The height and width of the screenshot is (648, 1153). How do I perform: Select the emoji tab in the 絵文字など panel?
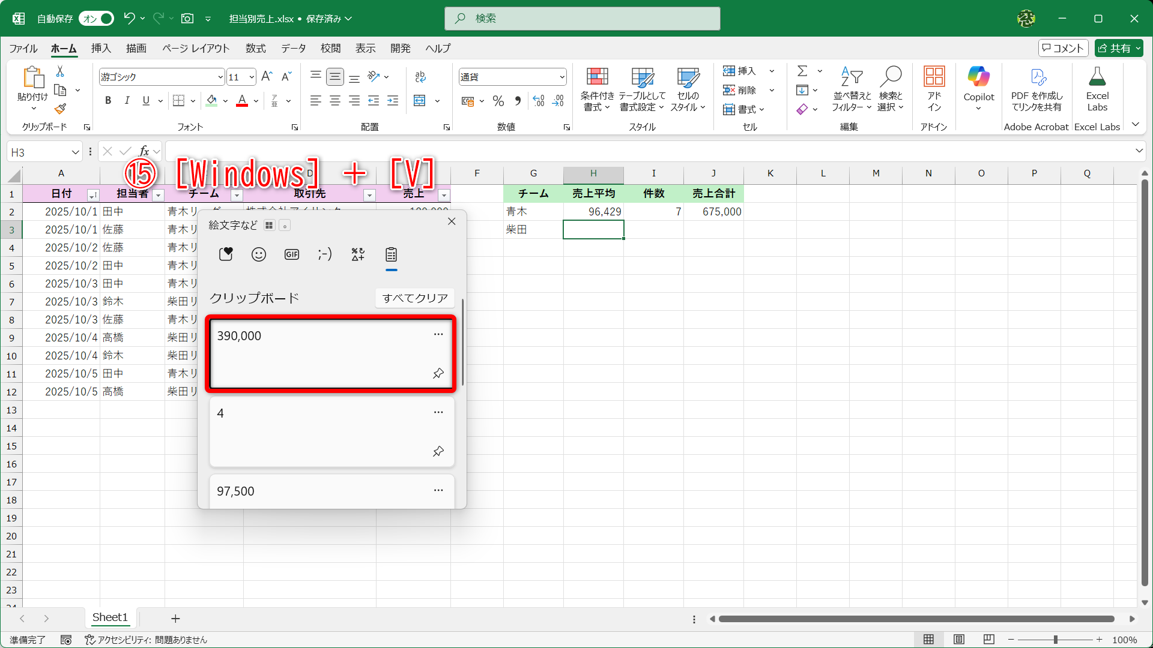click(x=258, y=254)
